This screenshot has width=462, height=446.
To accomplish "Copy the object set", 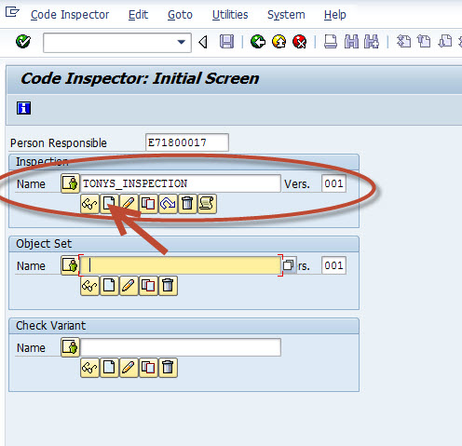I will pyautogui.click(x=148, y=286).
